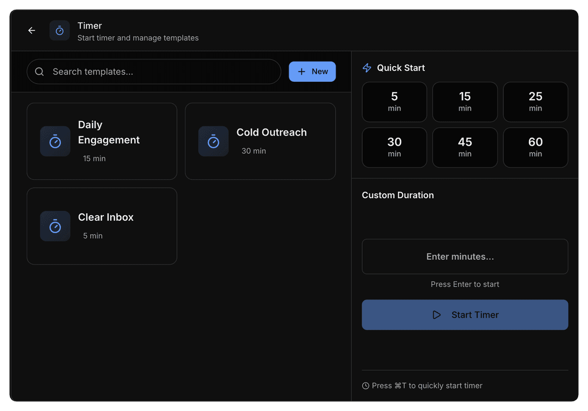Select the 30 min quick start
588x411 pixels.
click(394, 147)
